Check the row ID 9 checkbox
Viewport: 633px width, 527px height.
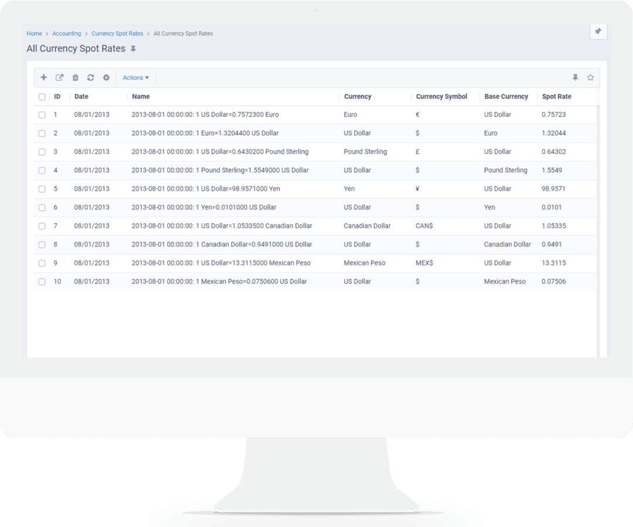[x=42, y=263]
